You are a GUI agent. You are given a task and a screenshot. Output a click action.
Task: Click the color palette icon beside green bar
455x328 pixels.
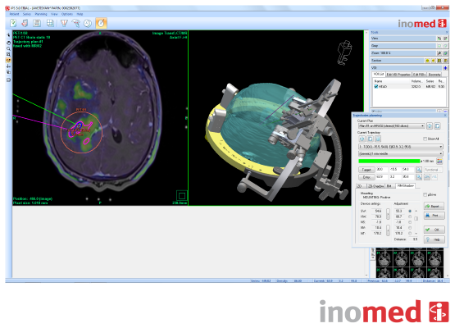(439, 161)
